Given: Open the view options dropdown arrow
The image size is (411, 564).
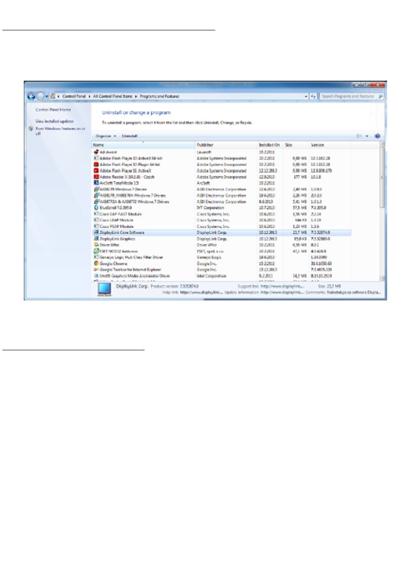Looking at the screenshot, I should click(367, 136).
